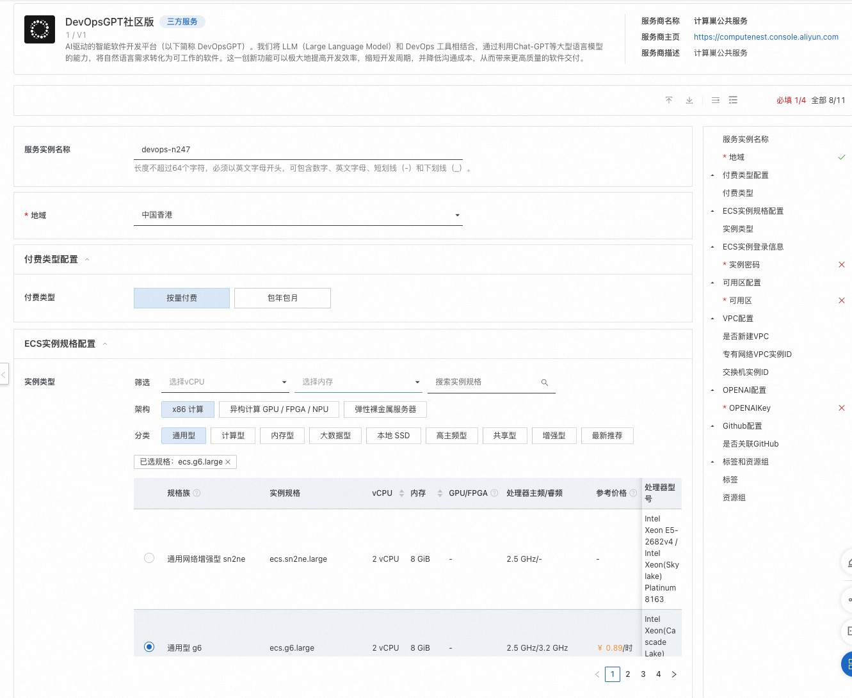The height and width of the screenshot is (698, 852).
Task: Open the 选择内存 filter dropdown
Action: click(358, 382)
